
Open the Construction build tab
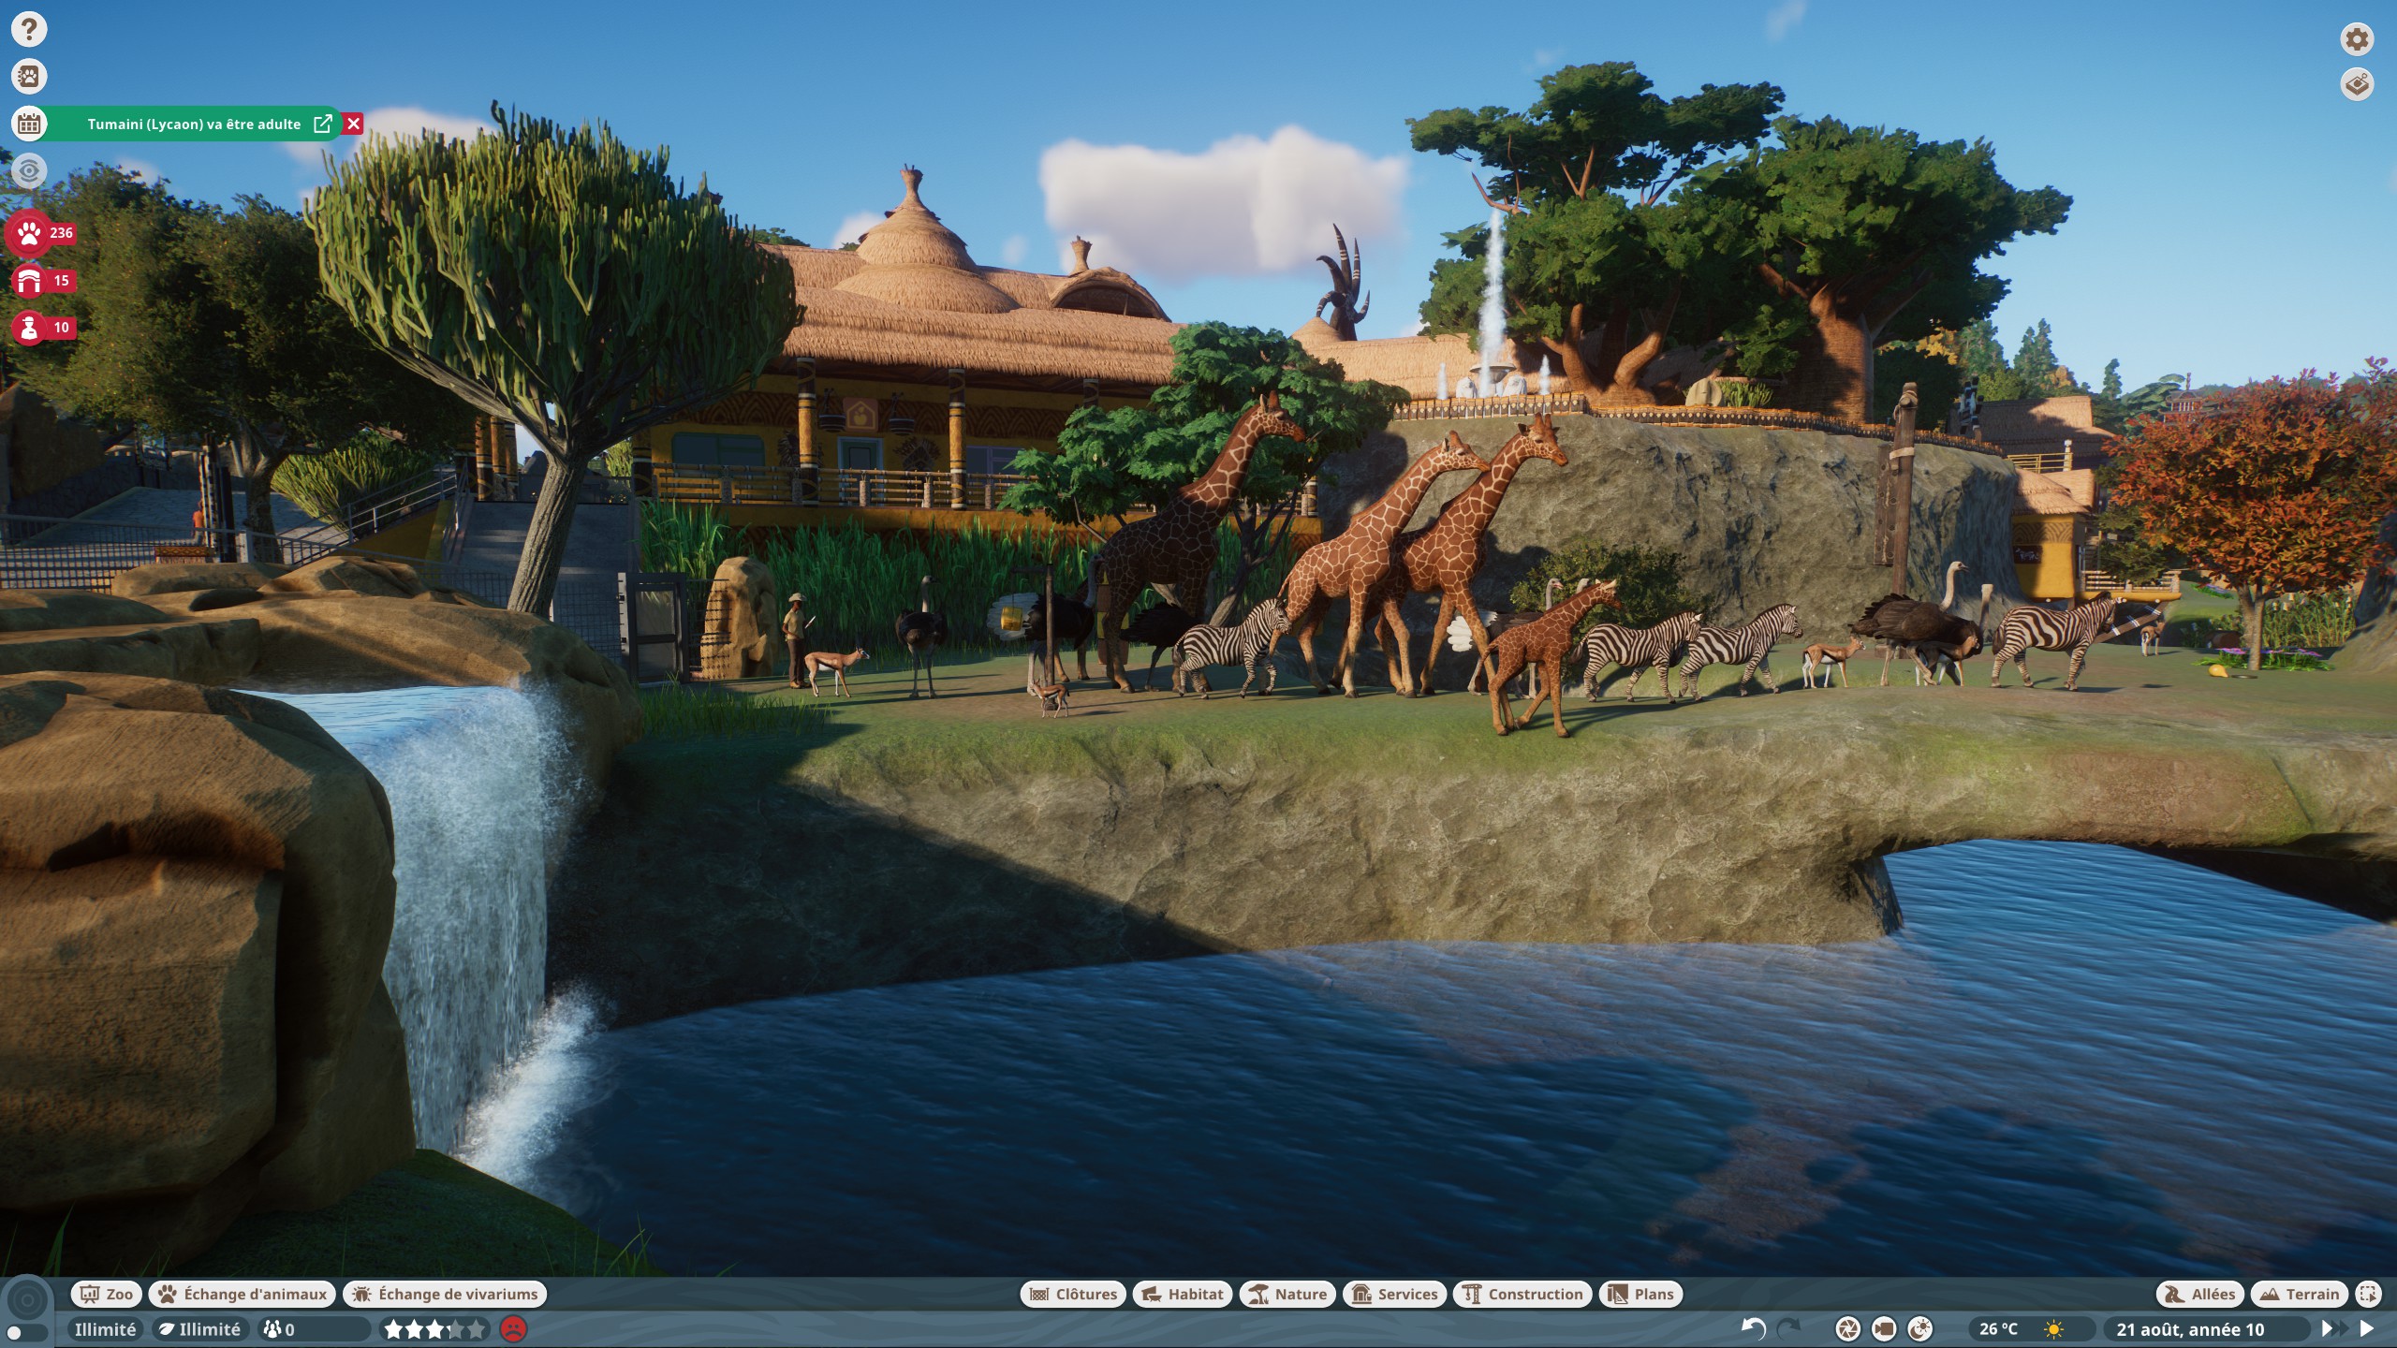point(1522,1294)
